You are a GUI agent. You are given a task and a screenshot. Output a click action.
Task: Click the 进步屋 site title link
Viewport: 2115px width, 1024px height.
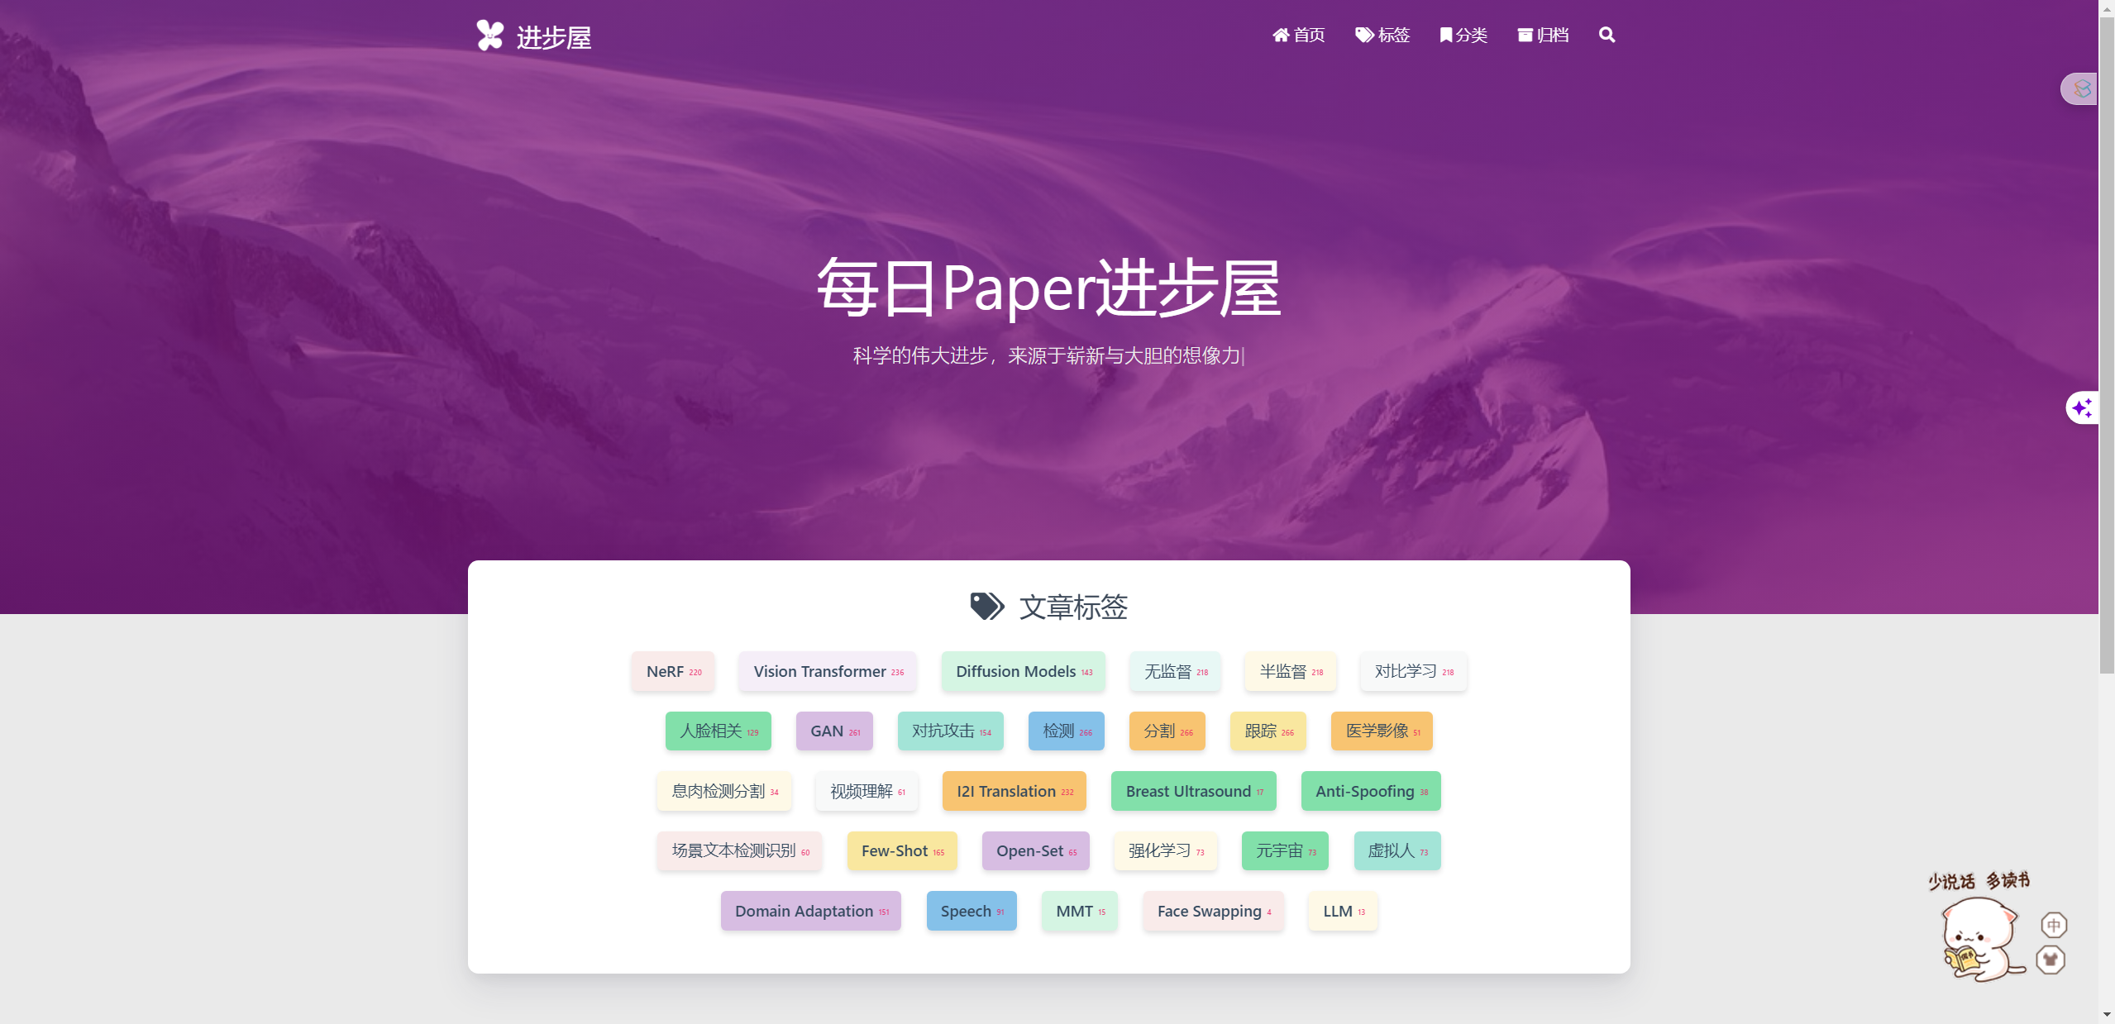pyautogui.click(x=554, y=37)
